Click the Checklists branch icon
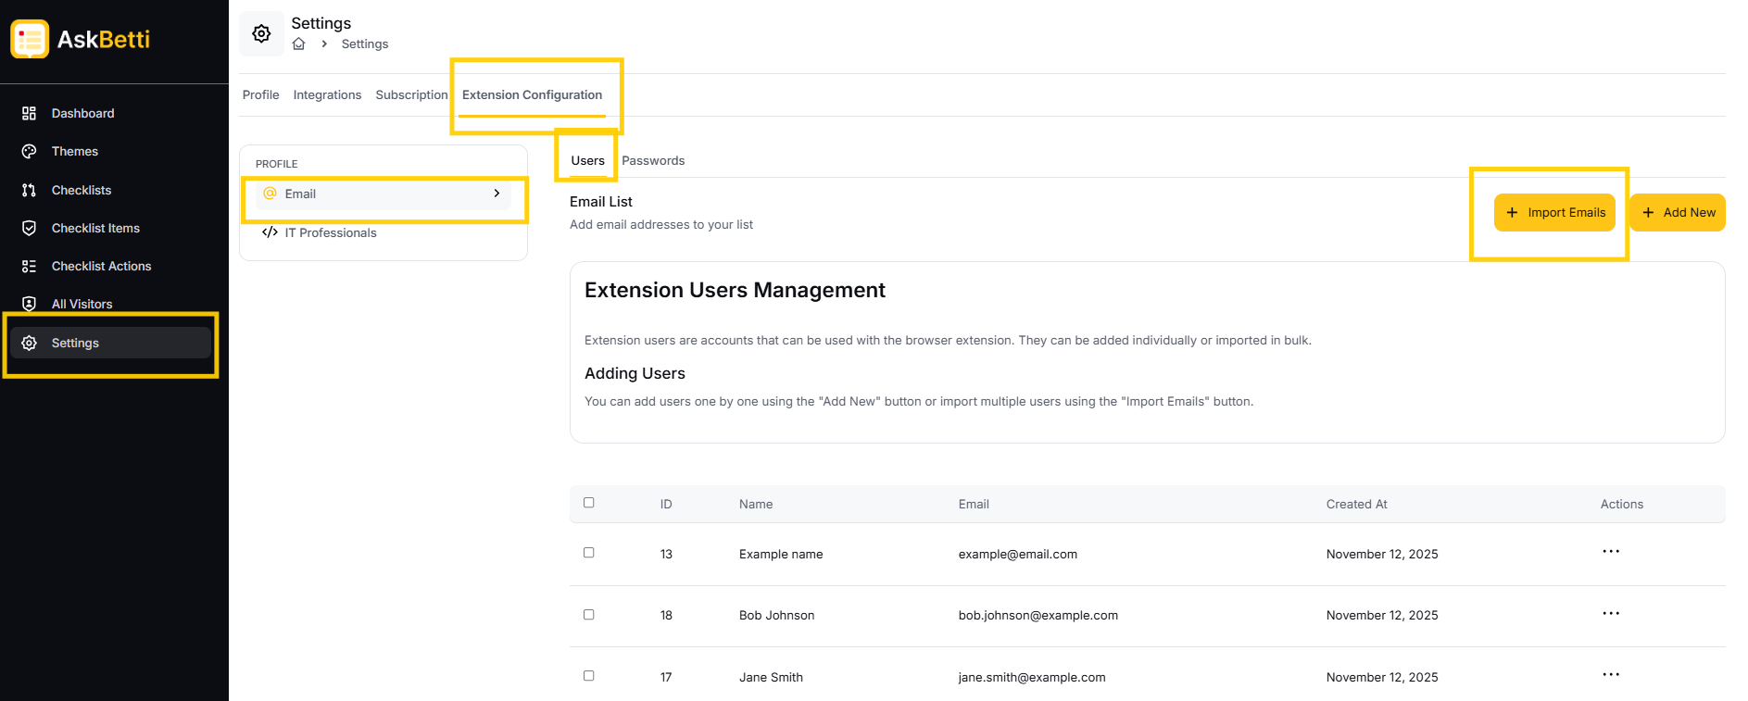This screenshot has width=1748, height=701. [29, 190]
